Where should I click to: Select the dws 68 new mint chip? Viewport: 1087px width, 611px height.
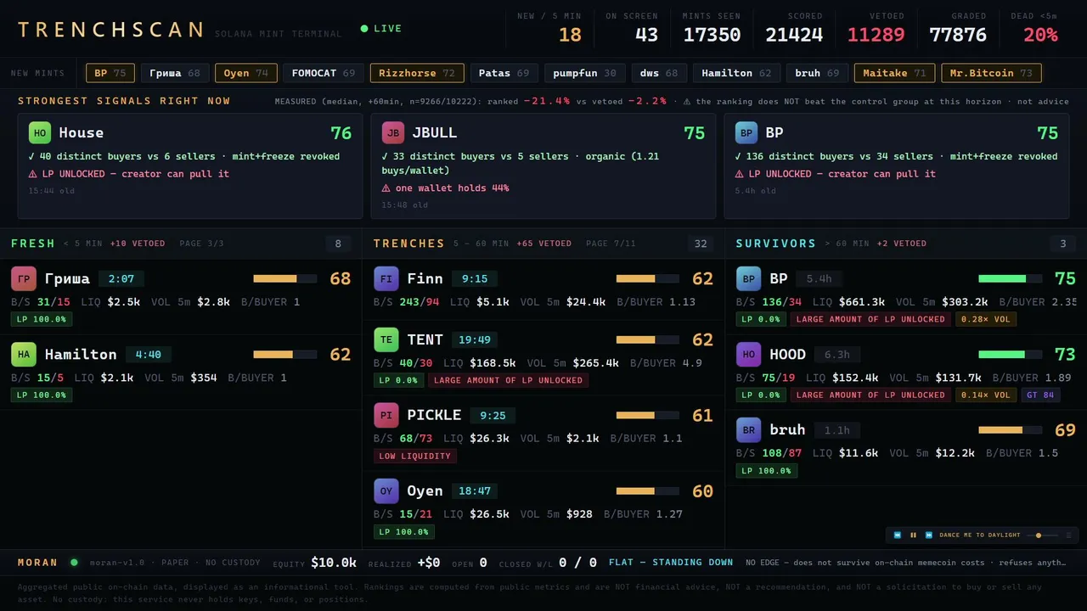(x=659, y=73)
